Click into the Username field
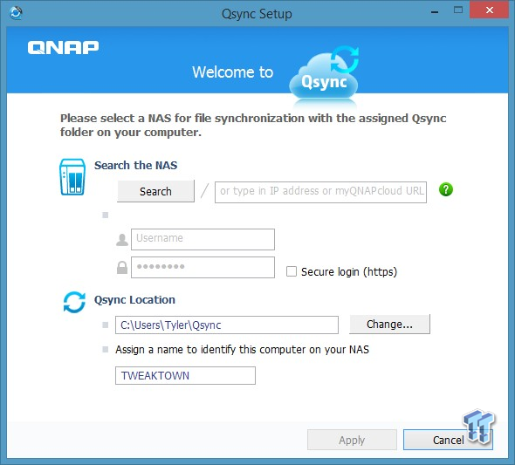Screen dimensions: 515x465 click(203, 239)
